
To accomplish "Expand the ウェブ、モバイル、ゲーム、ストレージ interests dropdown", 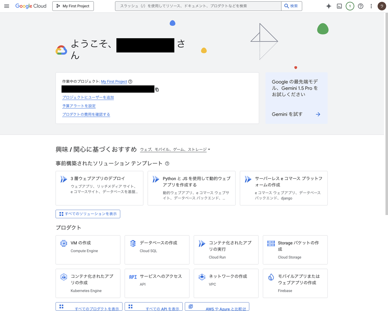I will 175,149.
